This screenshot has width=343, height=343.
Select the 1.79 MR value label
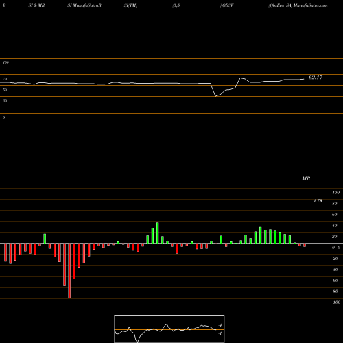point(318,201)
